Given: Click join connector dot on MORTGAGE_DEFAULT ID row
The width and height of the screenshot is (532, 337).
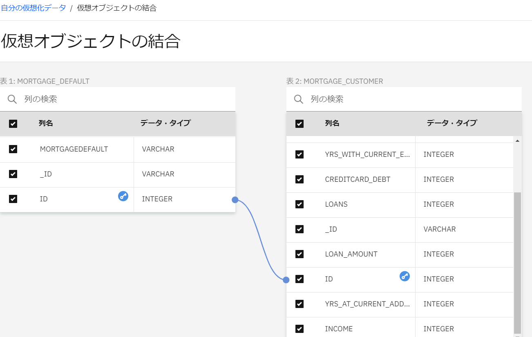Looking at the screenshot, I should coord(235,200).
